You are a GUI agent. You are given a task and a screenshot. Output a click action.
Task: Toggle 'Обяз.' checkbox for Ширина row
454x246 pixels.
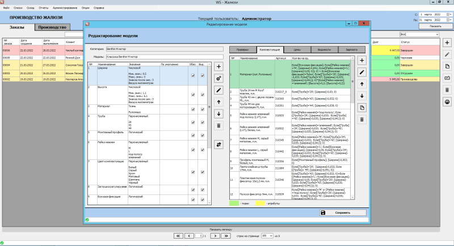[x=193, y=75]
